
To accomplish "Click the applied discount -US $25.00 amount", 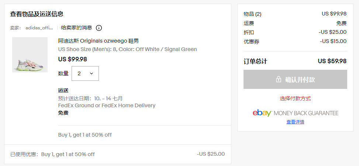I will pyautogui.click(x=211, y=154).
